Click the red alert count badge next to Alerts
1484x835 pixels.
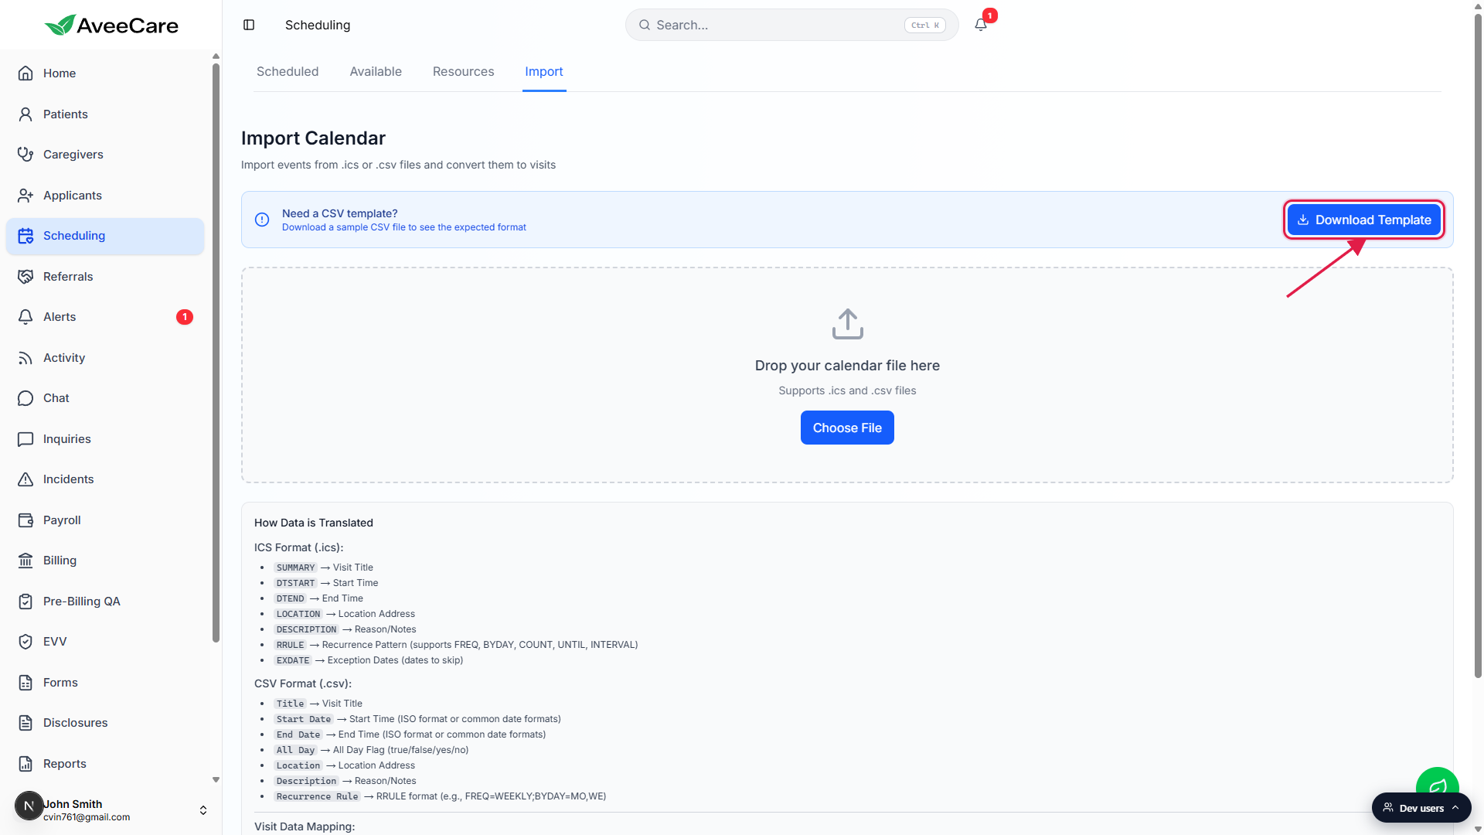click(x=185, y=317)
